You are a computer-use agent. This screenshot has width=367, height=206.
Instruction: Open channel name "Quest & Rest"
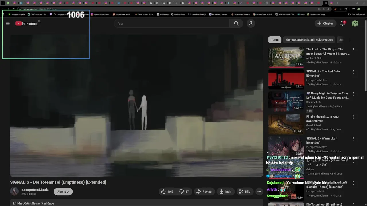(313, 125)
